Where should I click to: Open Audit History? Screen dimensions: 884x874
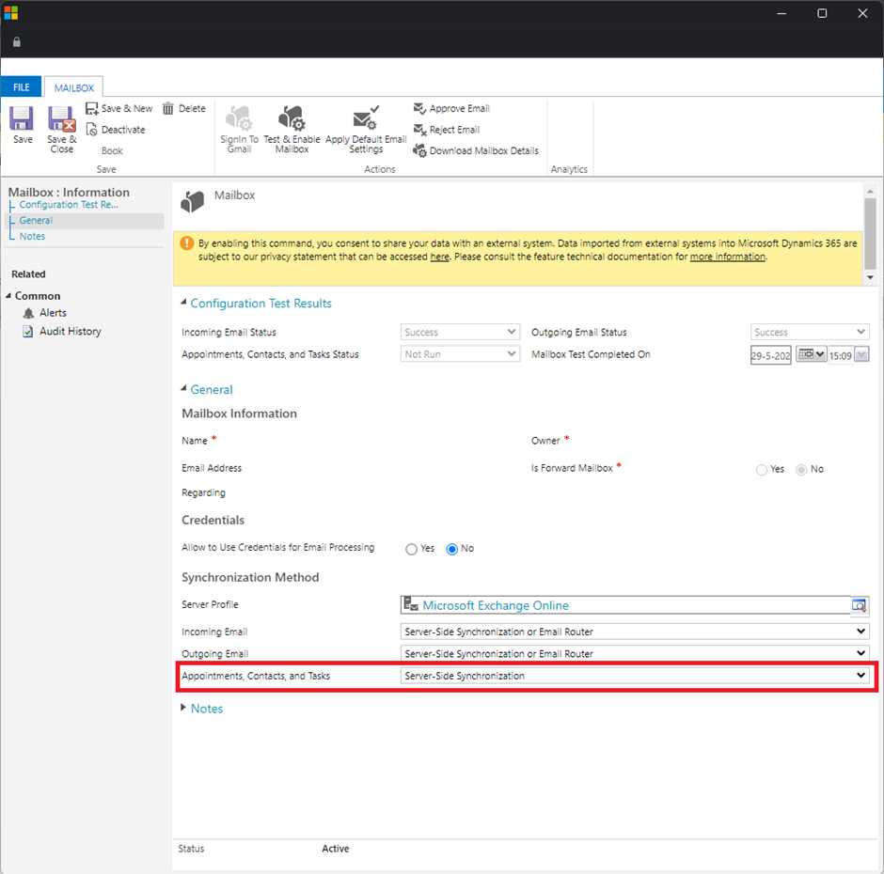click(x=62, y=332)
